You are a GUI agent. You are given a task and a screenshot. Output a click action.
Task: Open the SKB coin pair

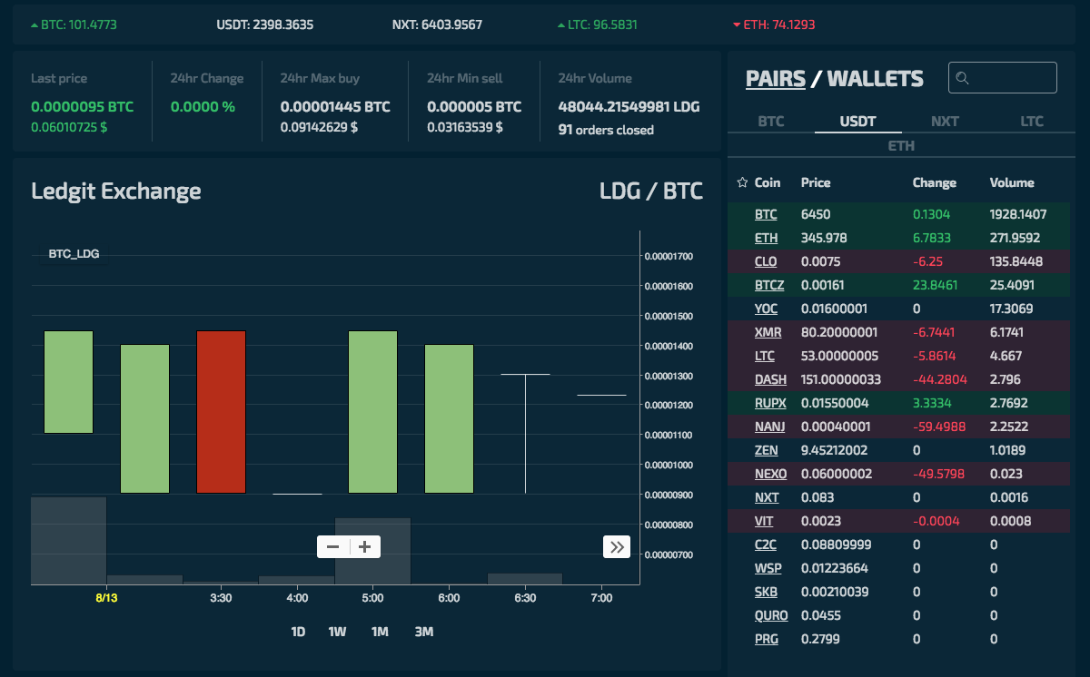(766, 592)
